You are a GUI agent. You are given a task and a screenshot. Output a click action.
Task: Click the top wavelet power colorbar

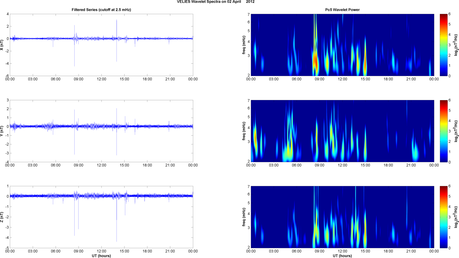point(444,45)
